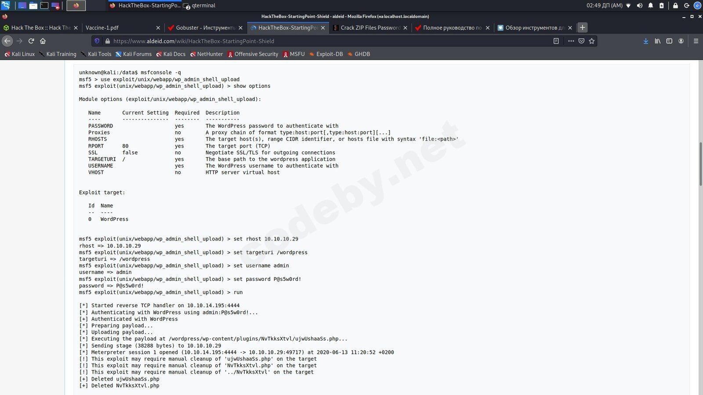Open the Kali Forums bookmark
Screen dimensions: 703x395
(x=134, y=54)
